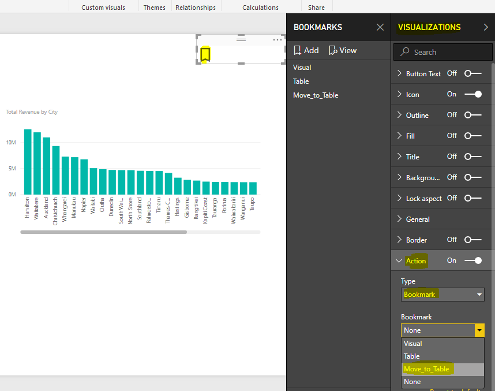Open the ellipsis options on the selected button visual

pyautogui.click(x=277, y=40)
